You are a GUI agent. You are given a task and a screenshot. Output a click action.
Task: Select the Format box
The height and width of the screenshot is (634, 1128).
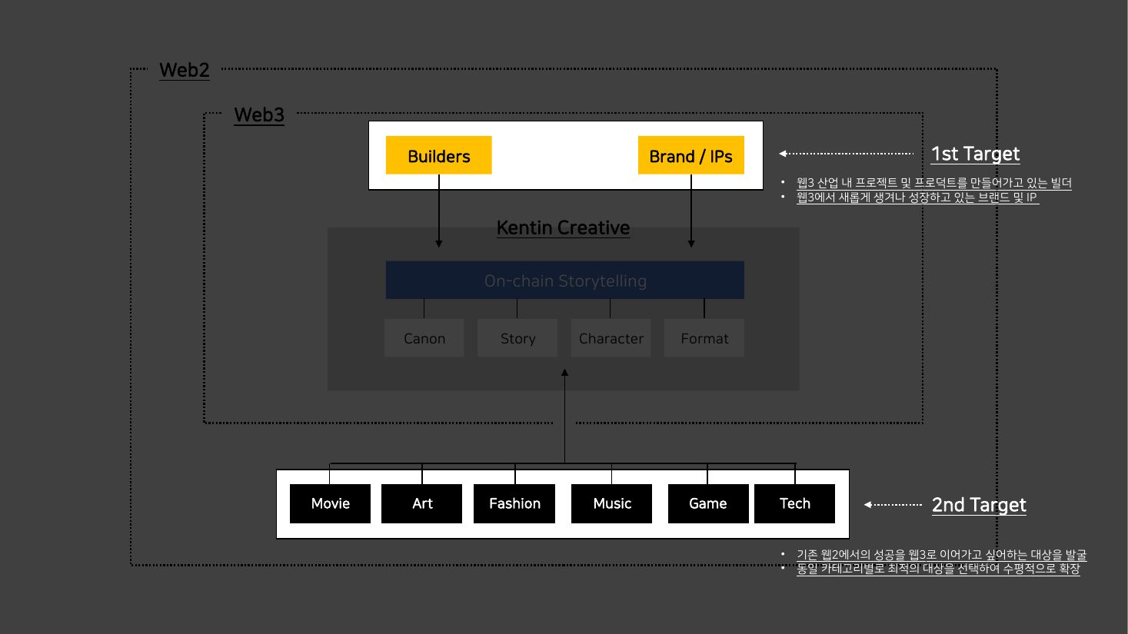[x=704, y=338]
